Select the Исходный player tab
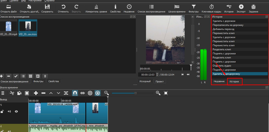This screenshot has width=269, height=132. 145,81
